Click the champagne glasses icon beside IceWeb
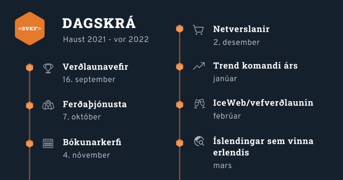343x180 pixels. (199, 103)
